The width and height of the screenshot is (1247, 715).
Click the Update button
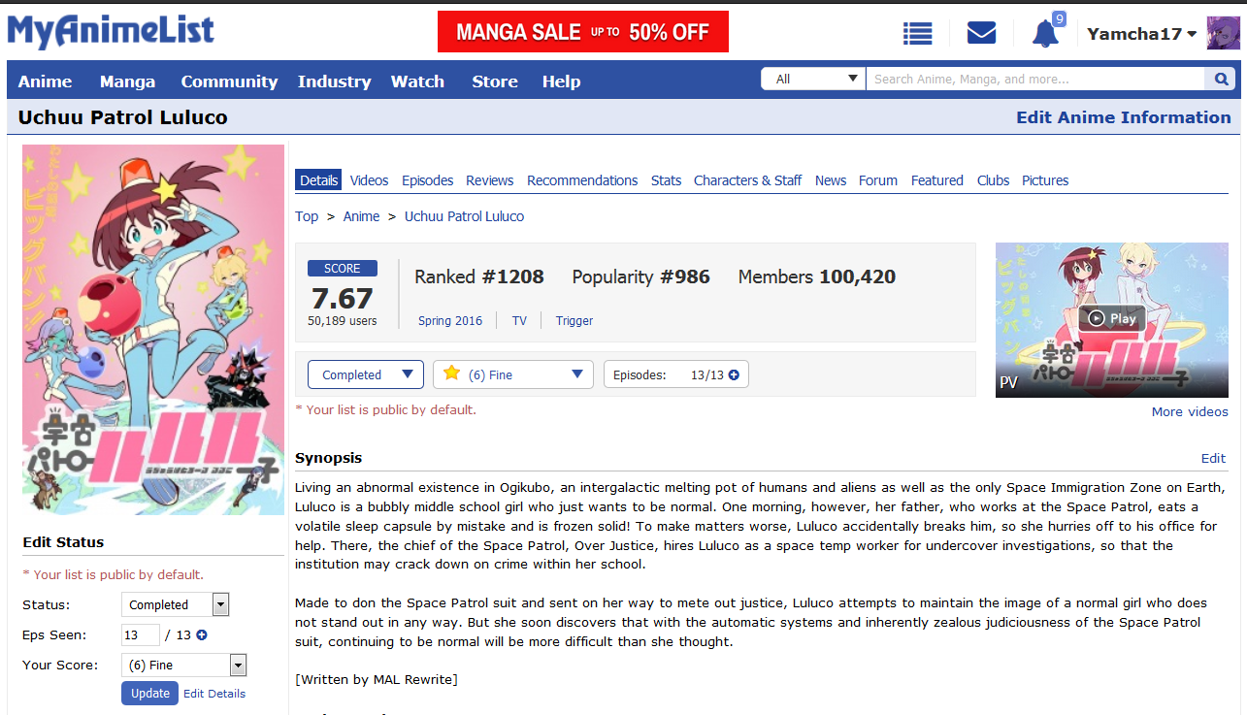(150, 694)
